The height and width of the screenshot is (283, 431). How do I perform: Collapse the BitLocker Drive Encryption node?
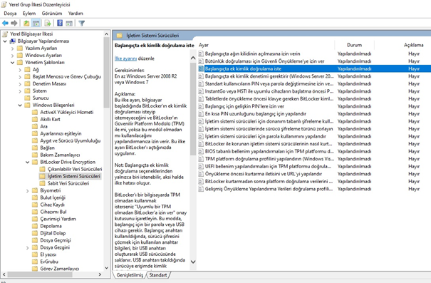click(27, 162)
